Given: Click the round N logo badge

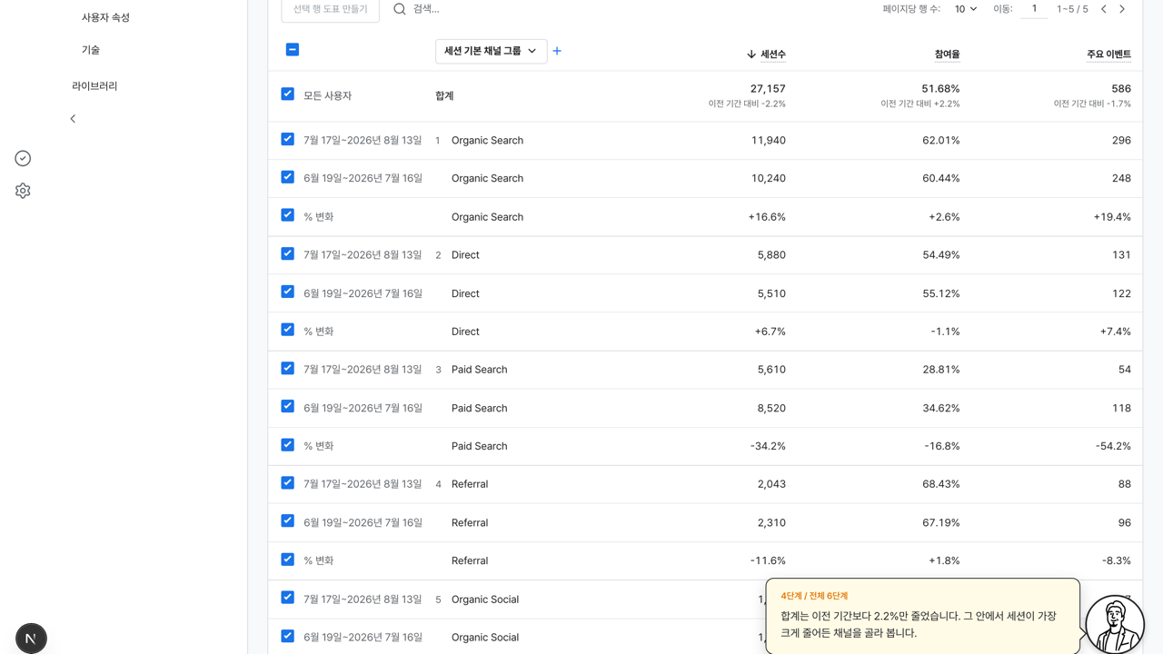Looking at the screenshot, I should [x=31, y=639].
